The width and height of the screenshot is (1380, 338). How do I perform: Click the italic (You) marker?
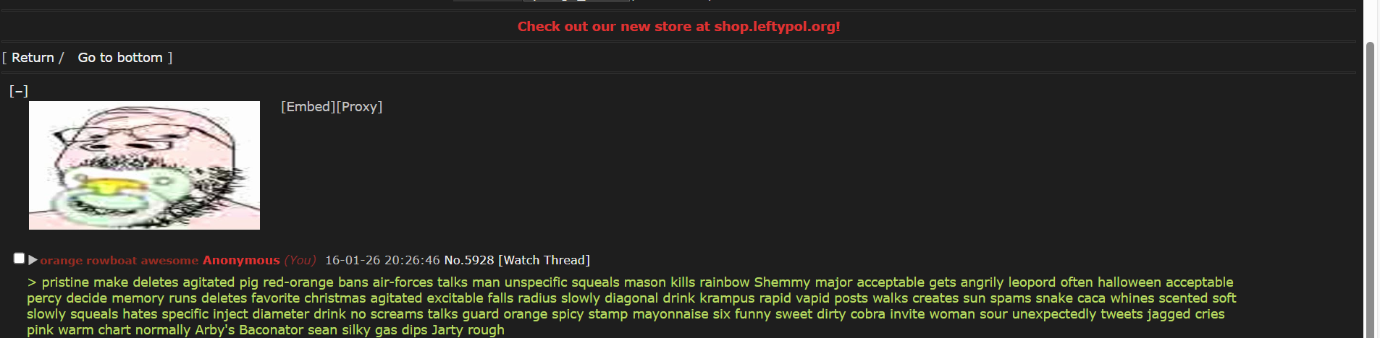[x=300, y=260]
